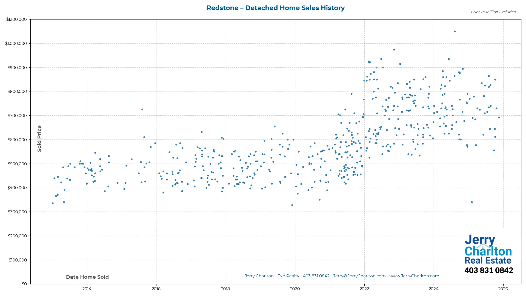Open the www.JerryCharlton.com website link
Image resolution: width=526 pixels, height=296 pixels.
click(414, 276)
